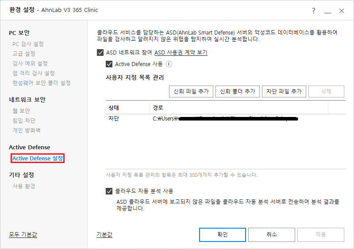Open 사용 환경 menu item
354x249 pixels.
(x=24, y=186)
